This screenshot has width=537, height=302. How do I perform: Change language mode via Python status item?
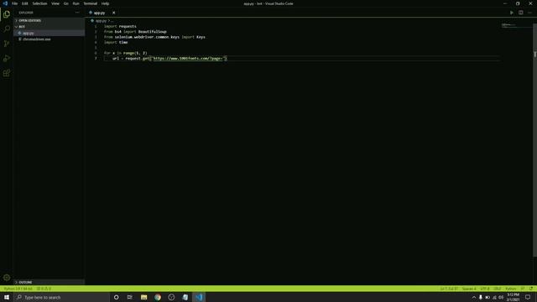coord(511,289)
